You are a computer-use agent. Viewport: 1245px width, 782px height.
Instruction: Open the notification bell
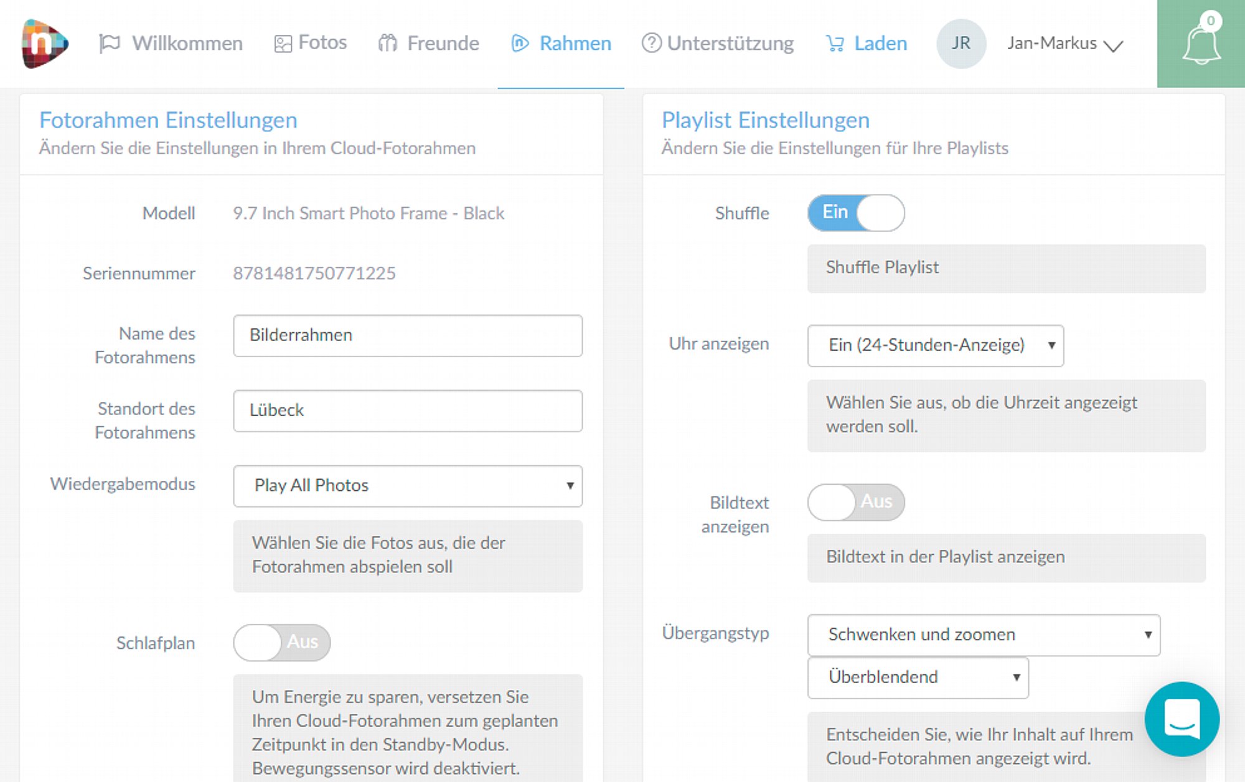pos(1201,45)
